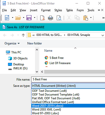105x115 pixels.
Task: Expand the Save options dropdown arrow
Action: click(x=34, y=18)
